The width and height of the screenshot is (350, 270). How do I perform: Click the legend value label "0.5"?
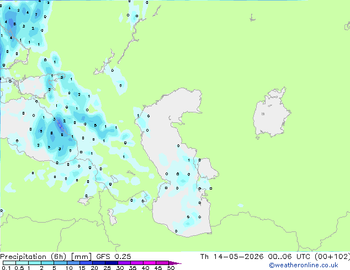click(x=19, y=268)
